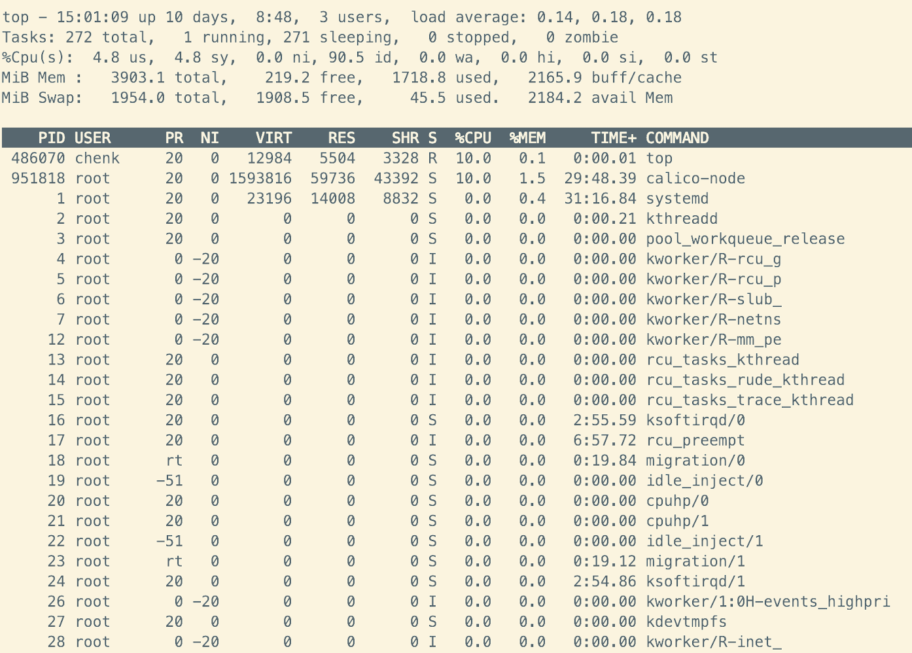Image resolution: width=912 pixels, height=653 pixels.
Task: Select the pool_workqueue_release command
Action: coord(745,239)
